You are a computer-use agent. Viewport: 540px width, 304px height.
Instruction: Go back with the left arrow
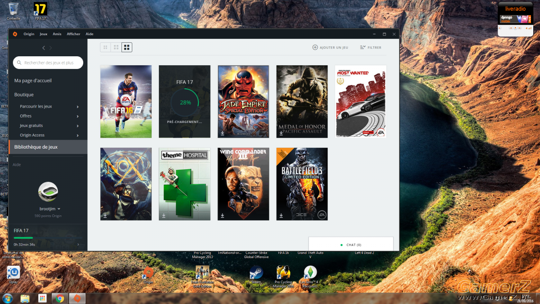[44, 48]
